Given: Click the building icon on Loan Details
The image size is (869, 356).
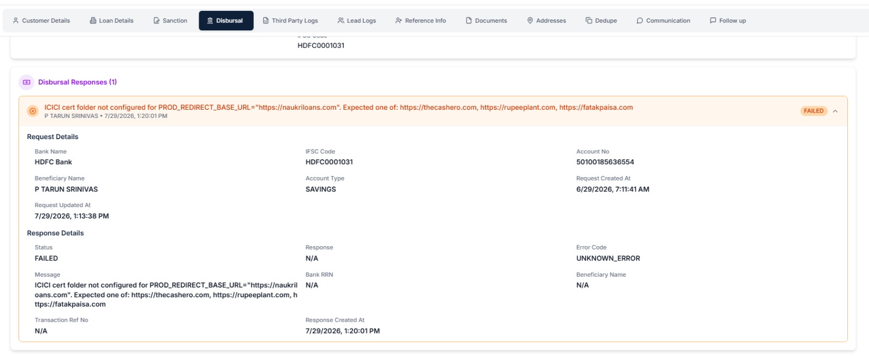Looking at the screenshot, I should pyautogui.click(x=93, y=21).
